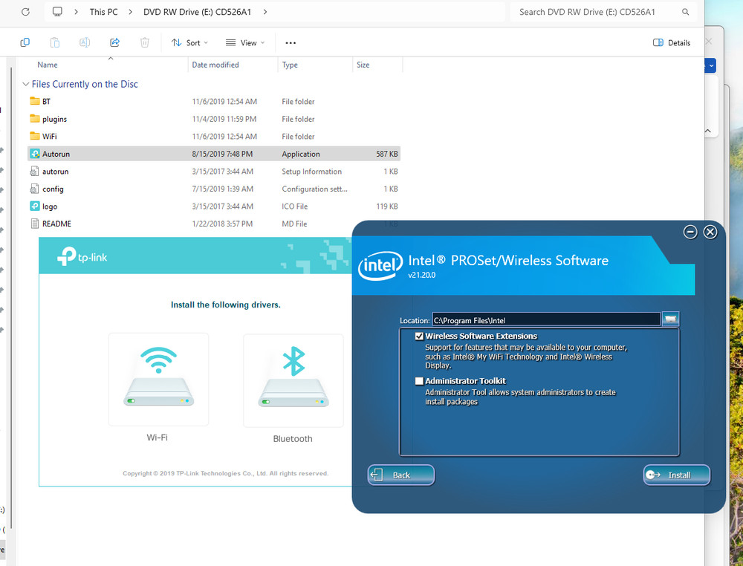Click the Install button

pos(676,475)
